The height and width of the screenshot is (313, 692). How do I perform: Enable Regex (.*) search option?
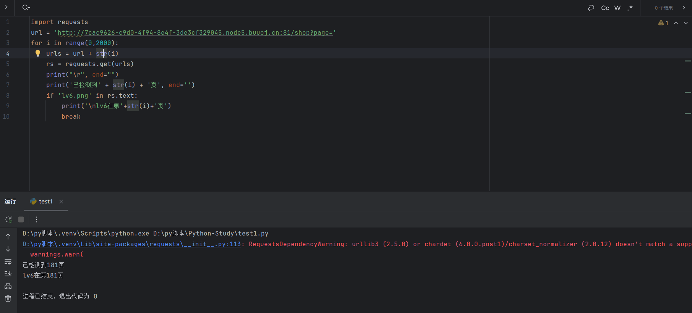pos(630,8)
